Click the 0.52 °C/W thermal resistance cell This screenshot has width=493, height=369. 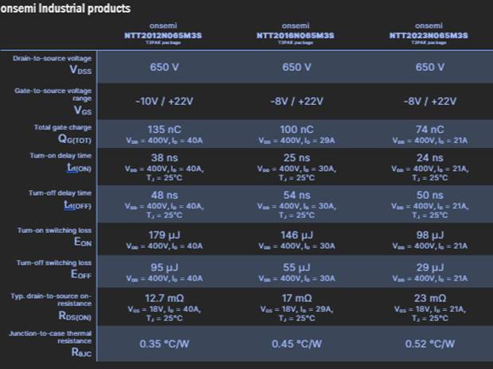coord(428,344)
